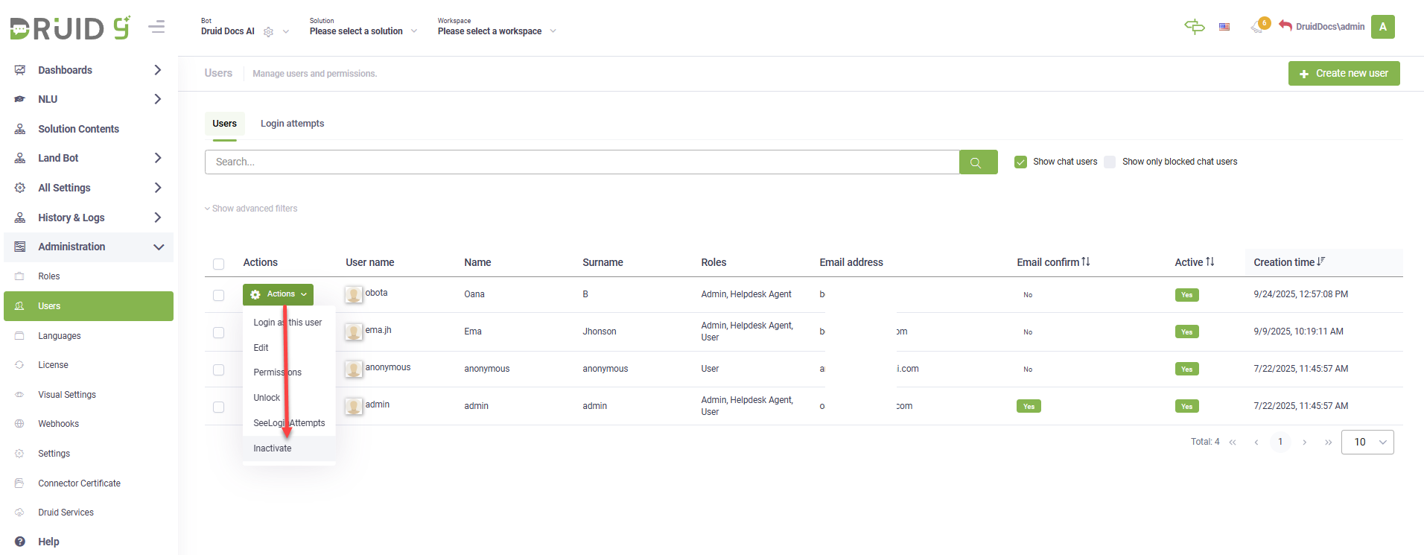Choose Inactivate from the Actions menu
This screenshot has width=1424, height=555.
coord(273,448)
